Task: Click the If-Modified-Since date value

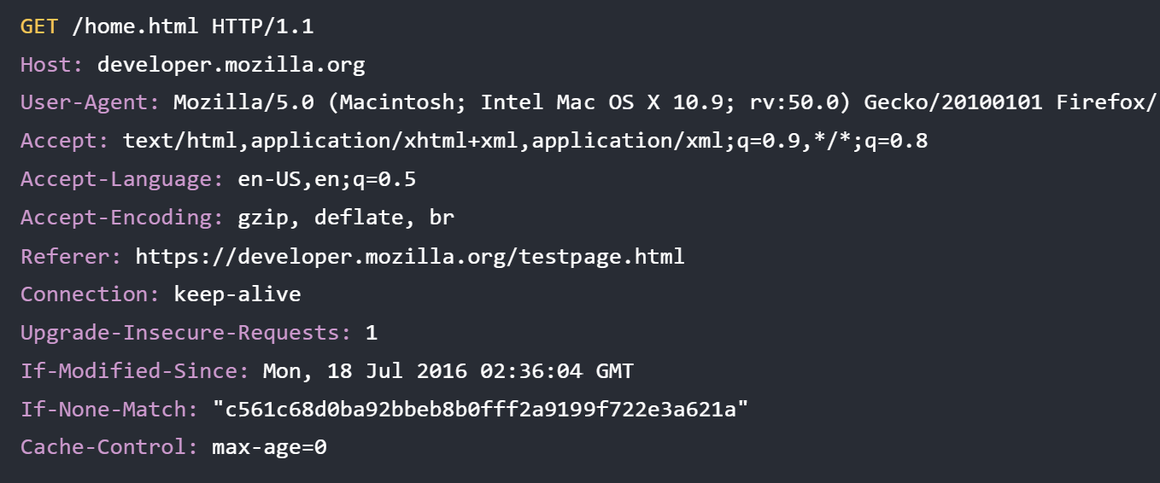Action: click(x=448, y=371)
